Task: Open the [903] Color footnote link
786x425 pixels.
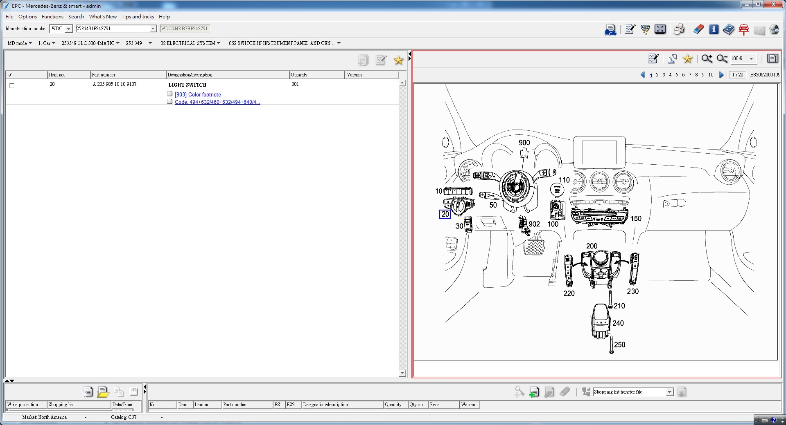Action: pos(198,94)
